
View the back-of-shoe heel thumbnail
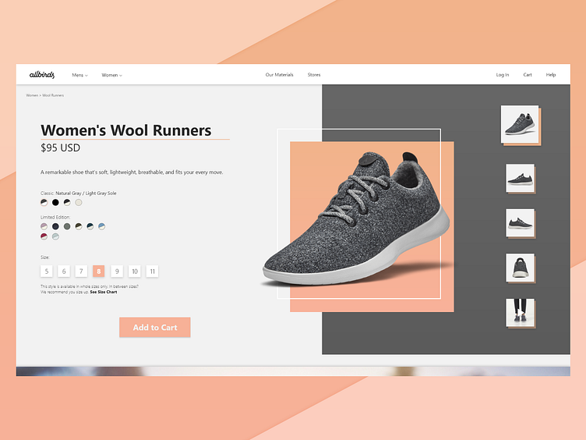click(520, 268)
